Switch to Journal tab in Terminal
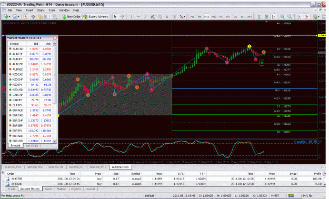This screenshot has width=329, height=199. [x=91, y=189]
